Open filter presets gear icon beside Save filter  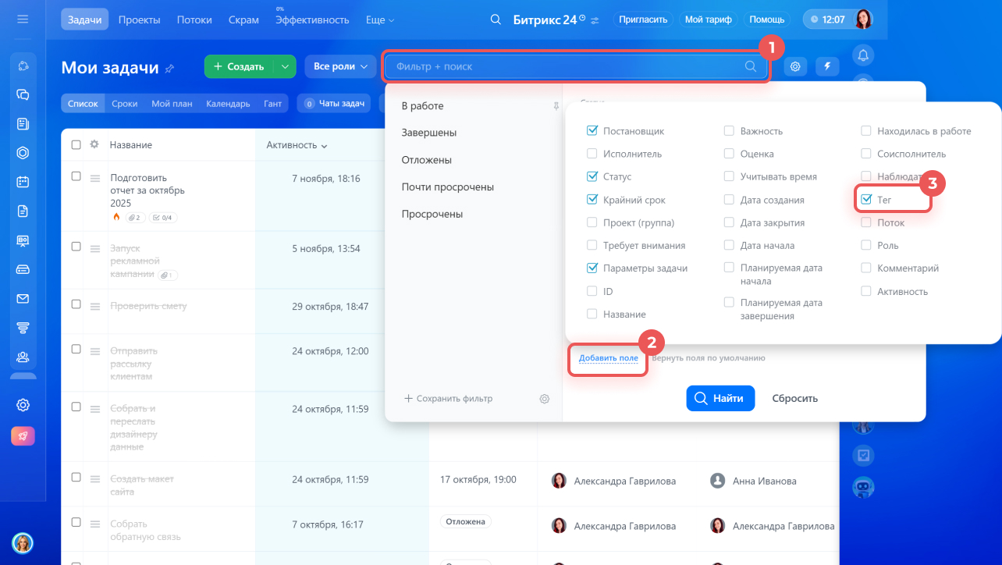(545, 399)
